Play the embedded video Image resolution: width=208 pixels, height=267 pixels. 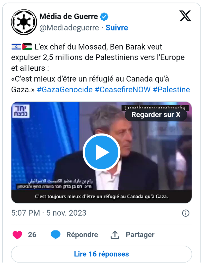(x=101, y=152)
